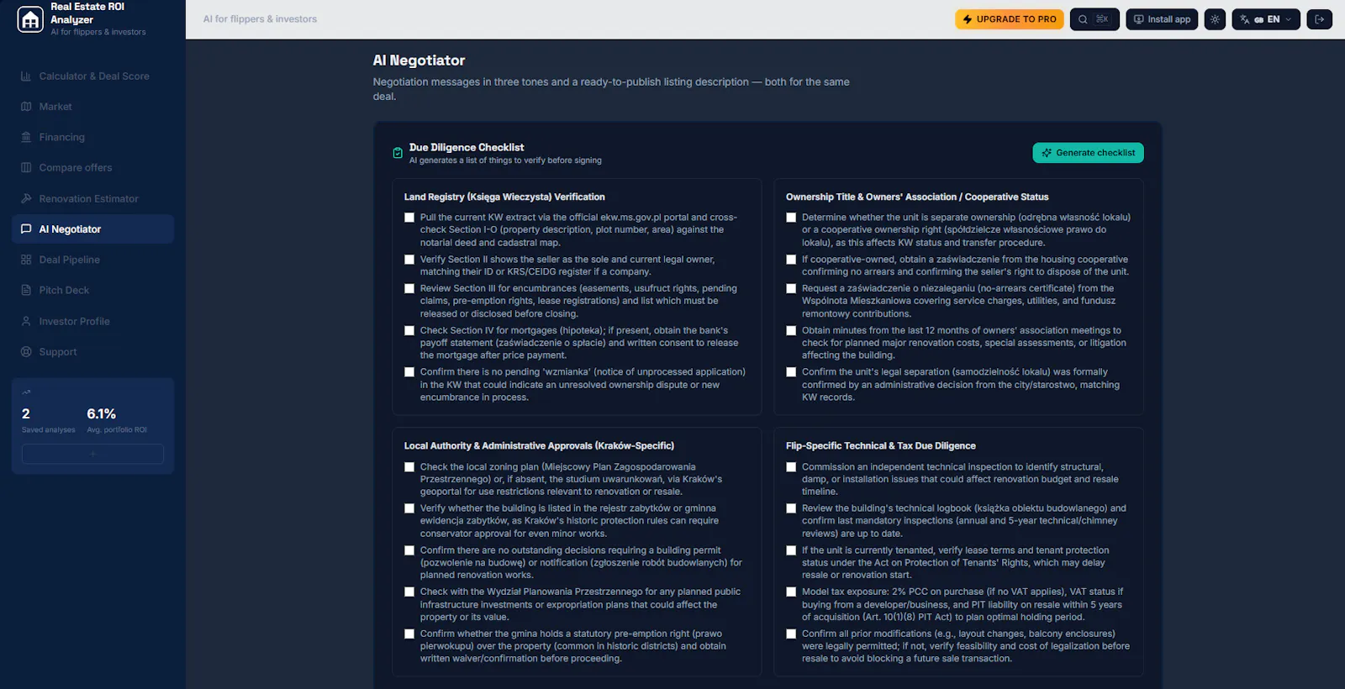Go to Renovation Estimator section
1345x689 pixels.
tap(92, 198)
